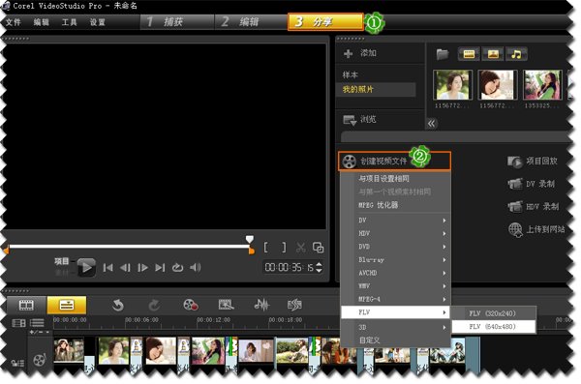Expand the DV submenu
581x384 pixels.
pos(395,221)
